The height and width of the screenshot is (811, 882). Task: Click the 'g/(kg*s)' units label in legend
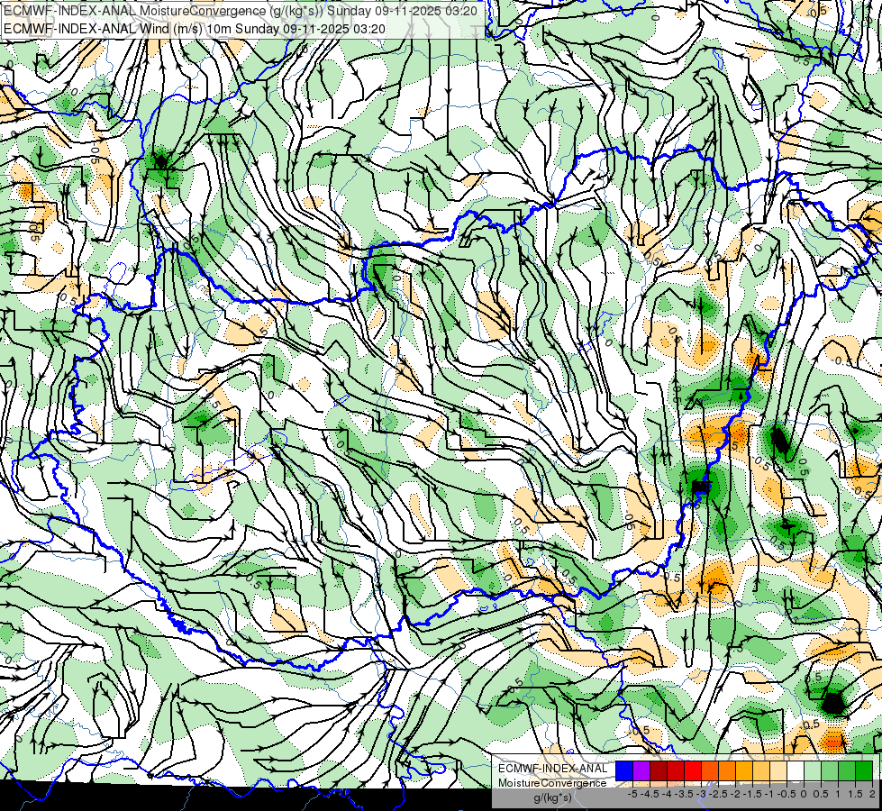[552, 798]
